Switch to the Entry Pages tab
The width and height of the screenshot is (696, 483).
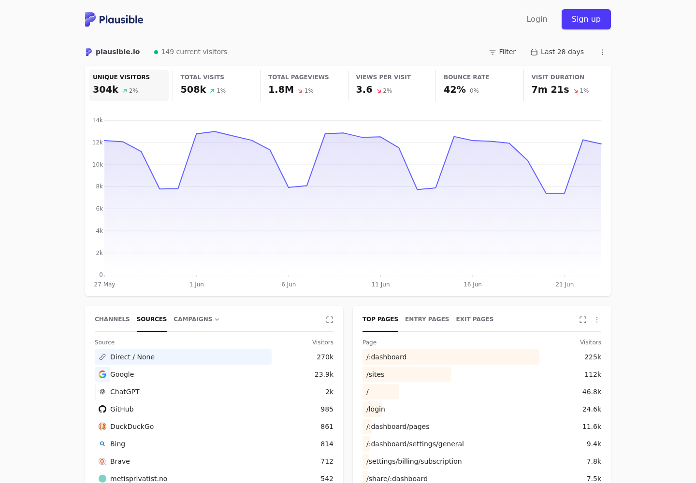pyautogui.click(x=427, y=319)
